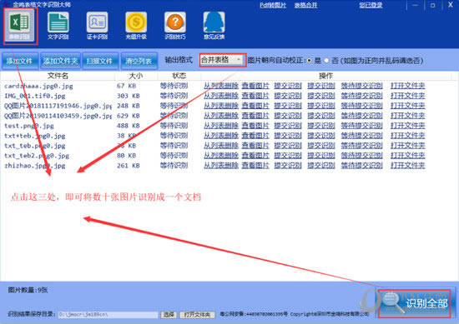
Task: Click 查看图片 for IMG_001.tif0.jpg
Action: point(255,96)
